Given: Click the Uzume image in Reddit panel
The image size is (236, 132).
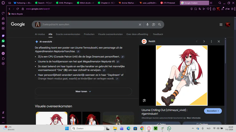Looking at the screenshot, I should point(182,76).
